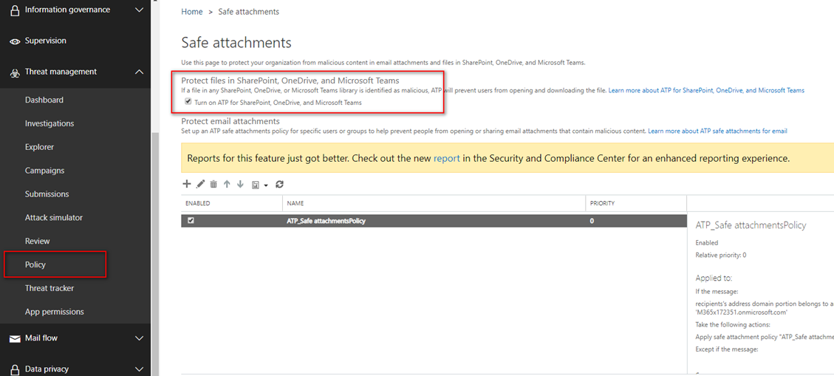Expand the Data privacy section
Image resolution: width=834 pixels, height=376 pixels.
tap(140, 369)
